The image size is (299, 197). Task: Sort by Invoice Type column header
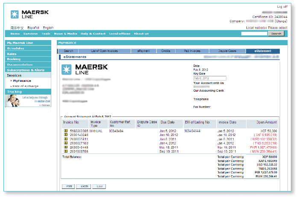99,124
